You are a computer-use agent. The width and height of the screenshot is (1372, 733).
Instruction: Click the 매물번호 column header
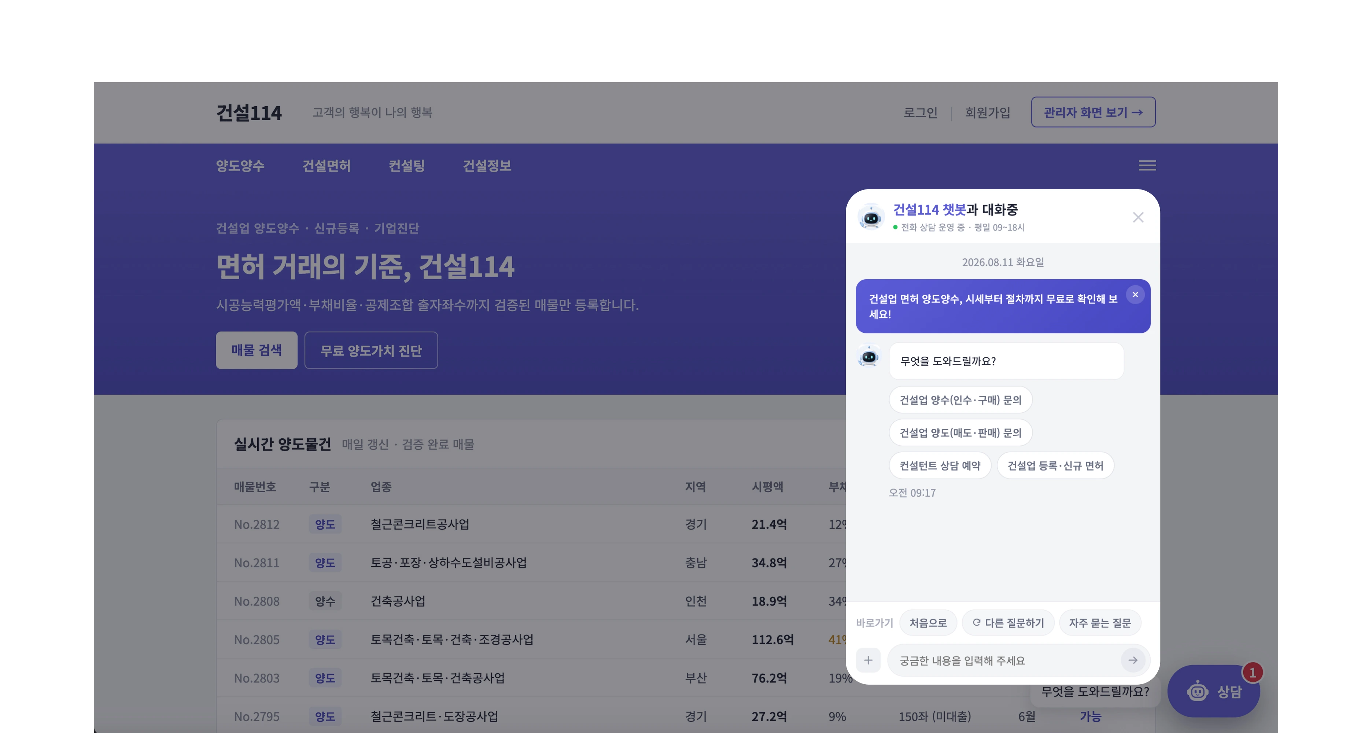[255, 486]
